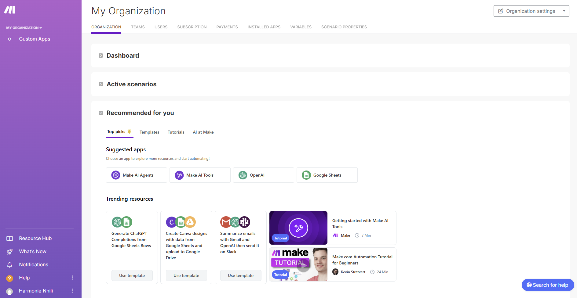Click the Help question mark icon

click(x=10, y=278)
